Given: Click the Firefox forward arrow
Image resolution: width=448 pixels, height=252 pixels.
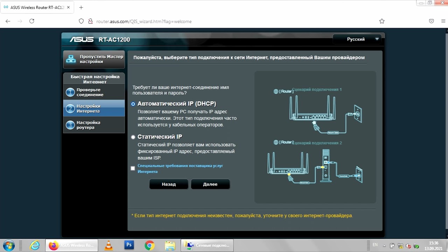Looking at the screenshot, I should tap(20, 21).
